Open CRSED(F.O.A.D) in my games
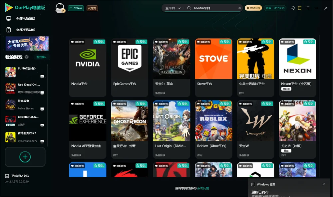333x197 pixels. pos(25,121)
